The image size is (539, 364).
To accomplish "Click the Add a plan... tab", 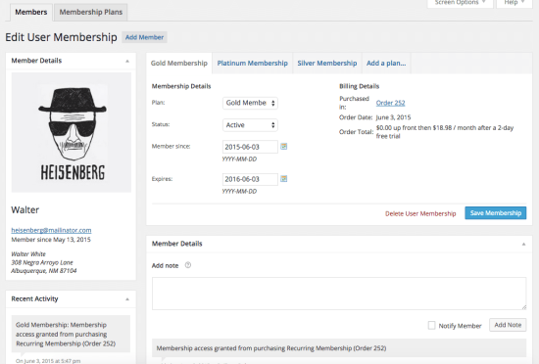I will [x=386, y=64].
